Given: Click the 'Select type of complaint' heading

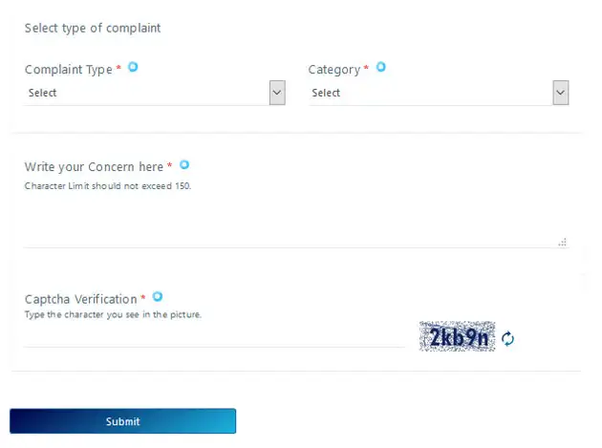Looking at the screenshot, I should coord(93,28).
